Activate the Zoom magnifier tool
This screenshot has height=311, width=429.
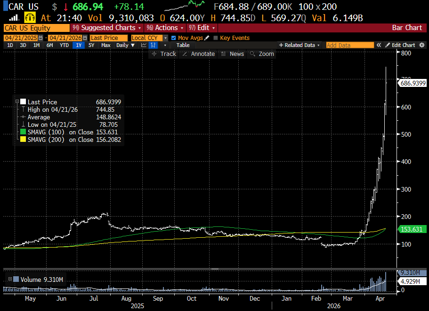point(261,54)
